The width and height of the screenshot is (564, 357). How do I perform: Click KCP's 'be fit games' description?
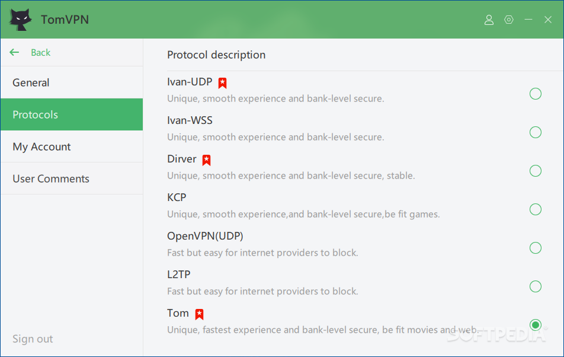point(303,215)
